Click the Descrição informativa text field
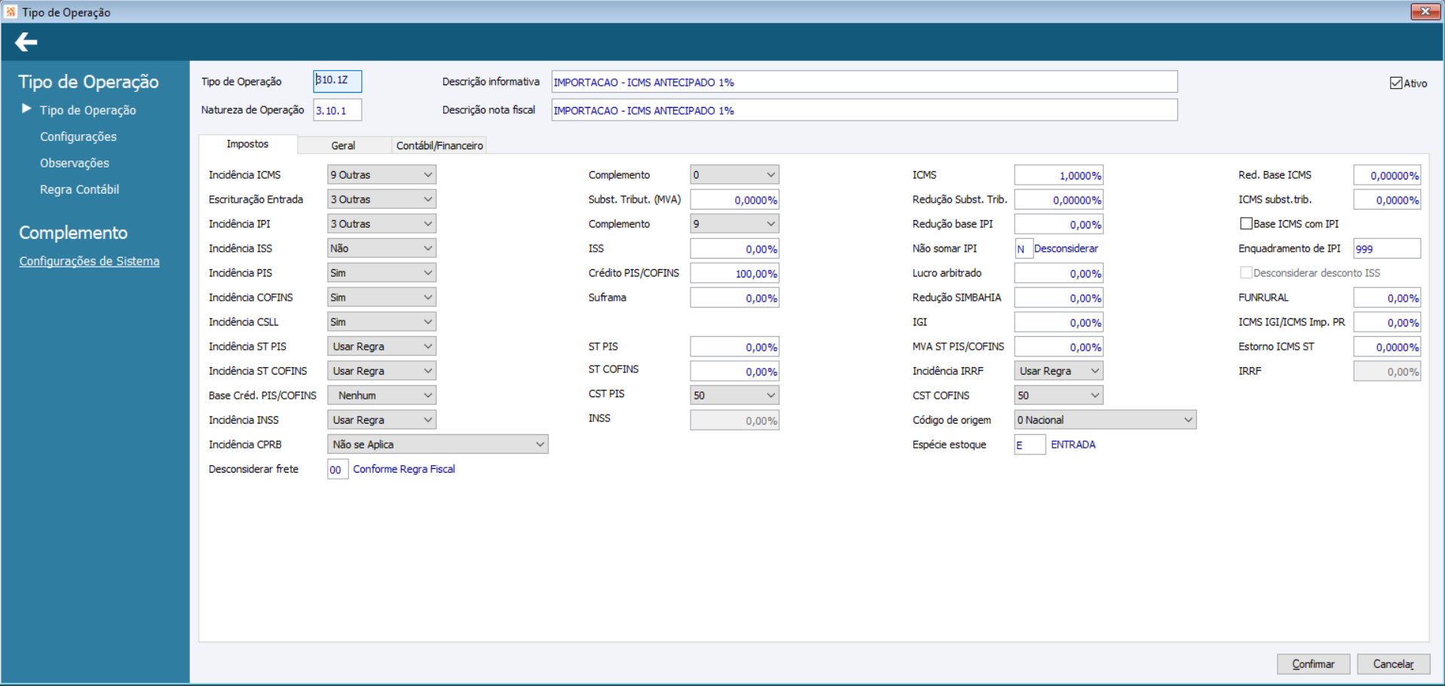 pos(864,82)
